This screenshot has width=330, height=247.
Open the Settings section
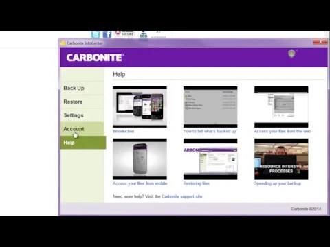(x=82, y=115)
